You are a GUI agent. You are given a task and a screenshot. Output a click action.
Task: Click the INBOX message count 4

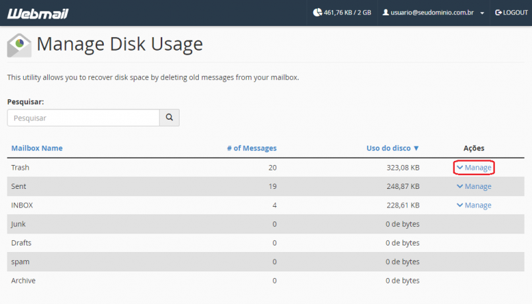[x=275, y=206]
